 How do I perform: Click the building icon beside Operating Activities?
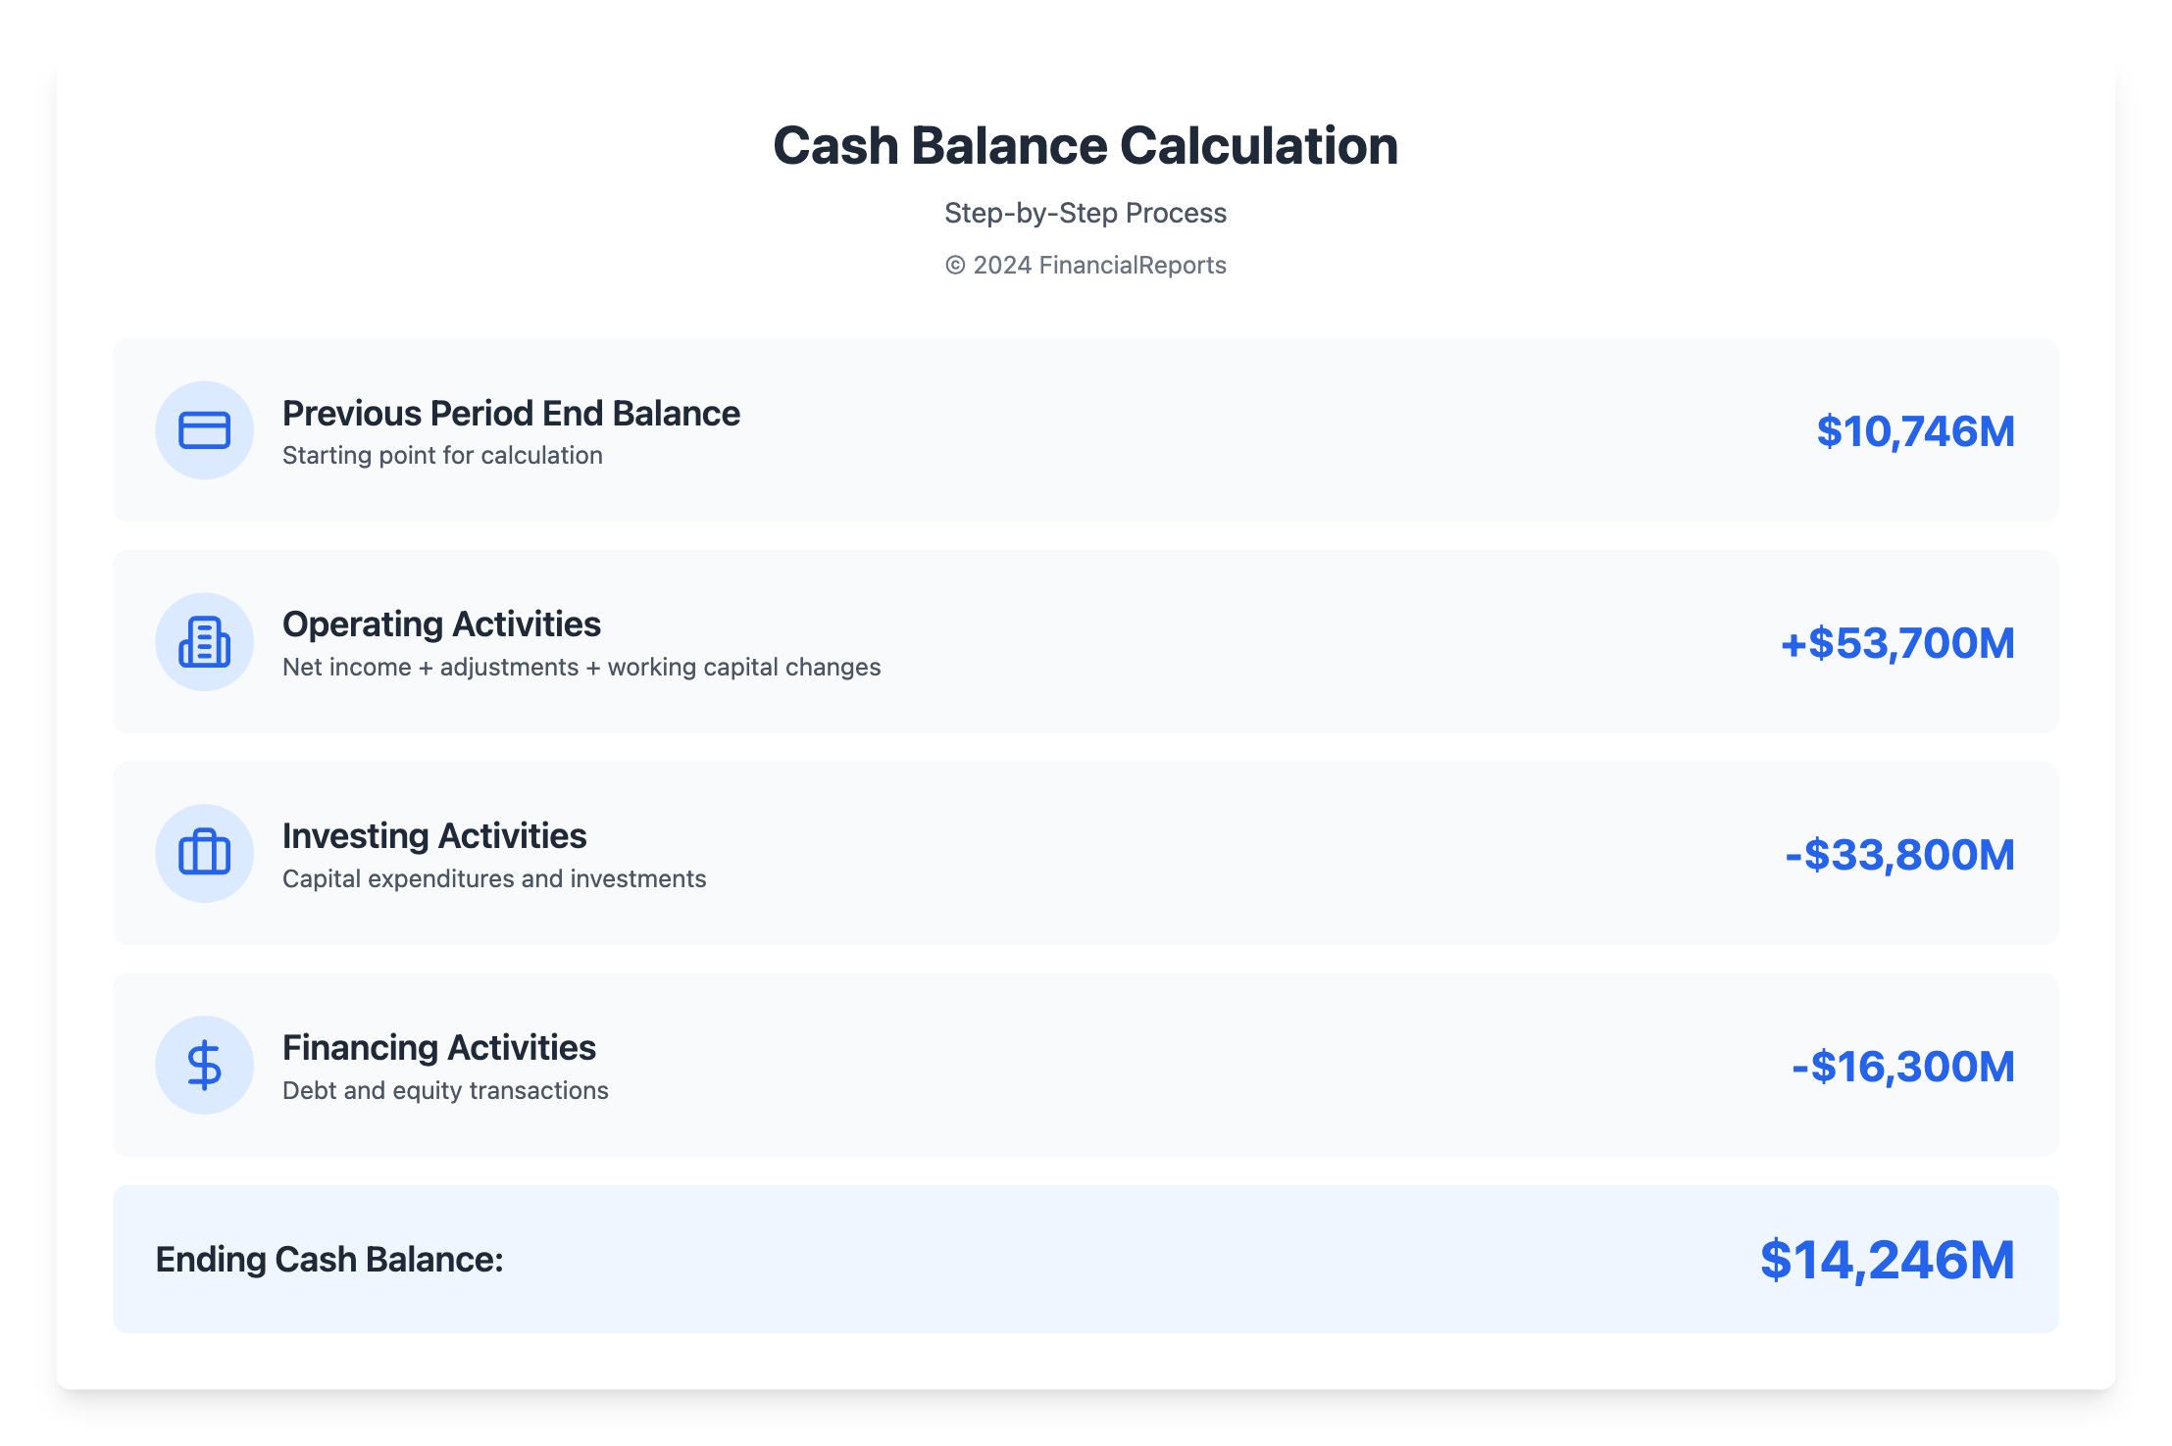click(x=204, y=642)
